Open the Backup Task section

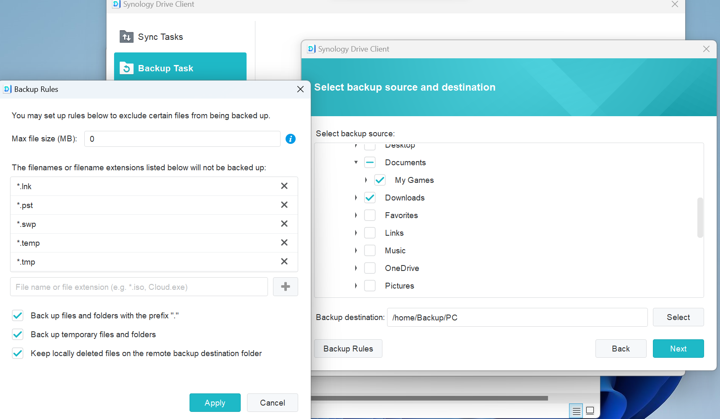click(180, 67)
